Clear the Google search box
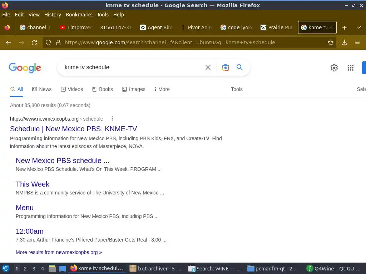366x274 pixels. click(208, 67)
